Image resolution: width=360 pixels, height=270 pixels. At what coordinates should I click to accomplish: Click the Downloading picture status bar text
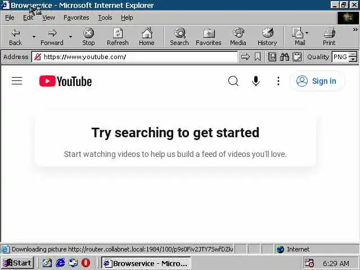pos(123,249)
